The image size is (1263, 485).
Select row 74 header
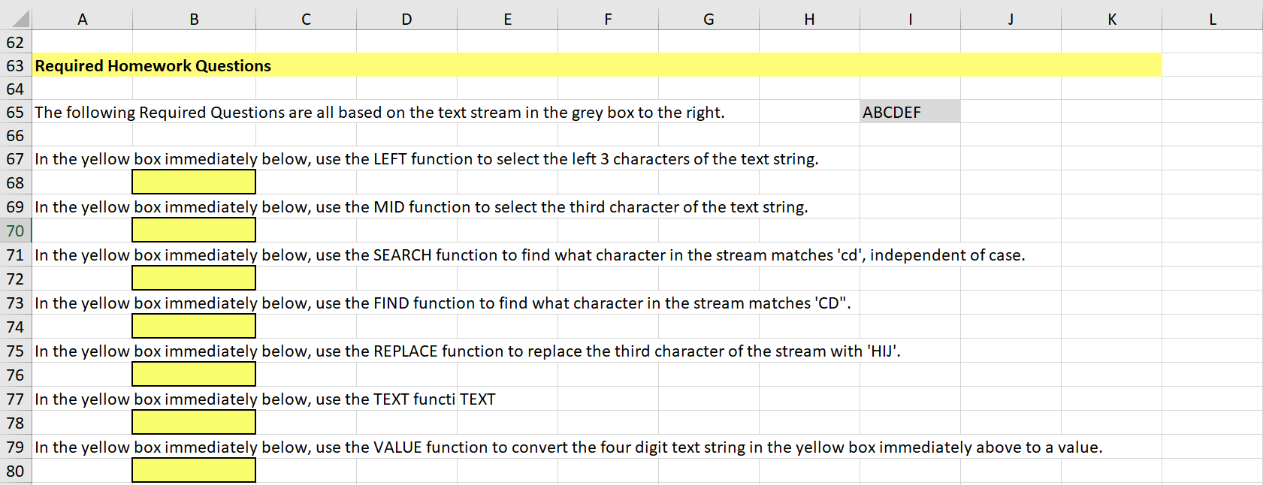[16, 327]
